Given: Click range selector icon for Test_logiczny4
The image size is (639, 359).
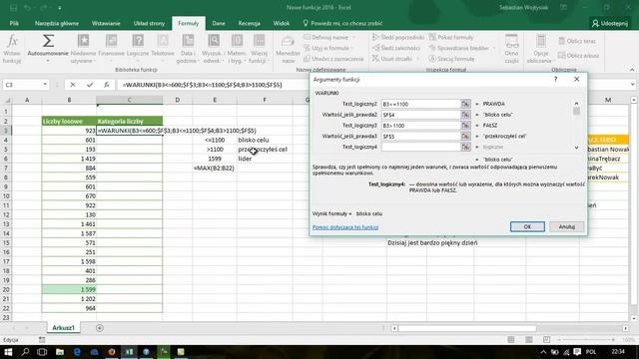Looking at the screenshot, I should tap(465, 147).
